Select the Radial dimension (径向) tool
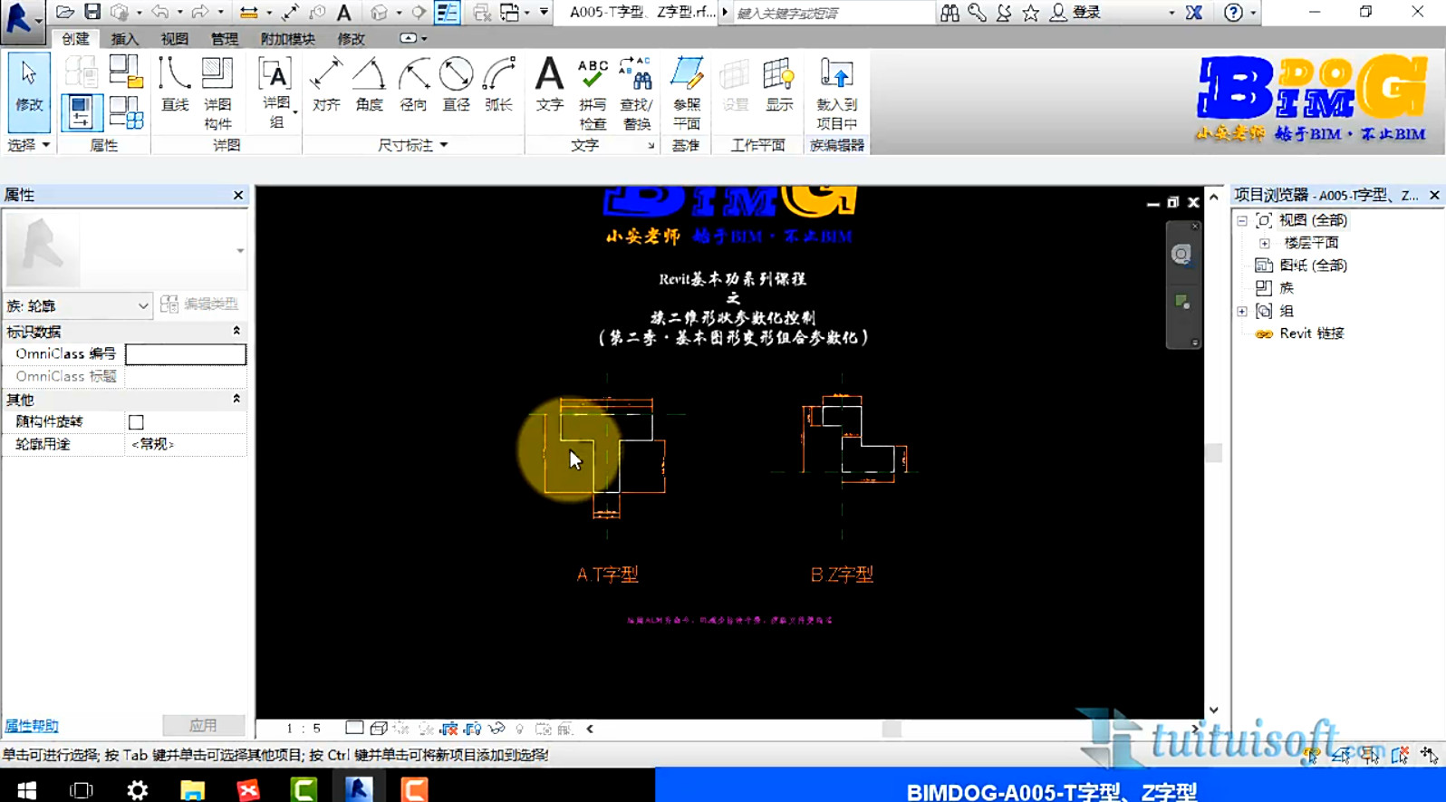This screenshot has height=802, width=1446. pyautogui.click(x=413, y=85)
